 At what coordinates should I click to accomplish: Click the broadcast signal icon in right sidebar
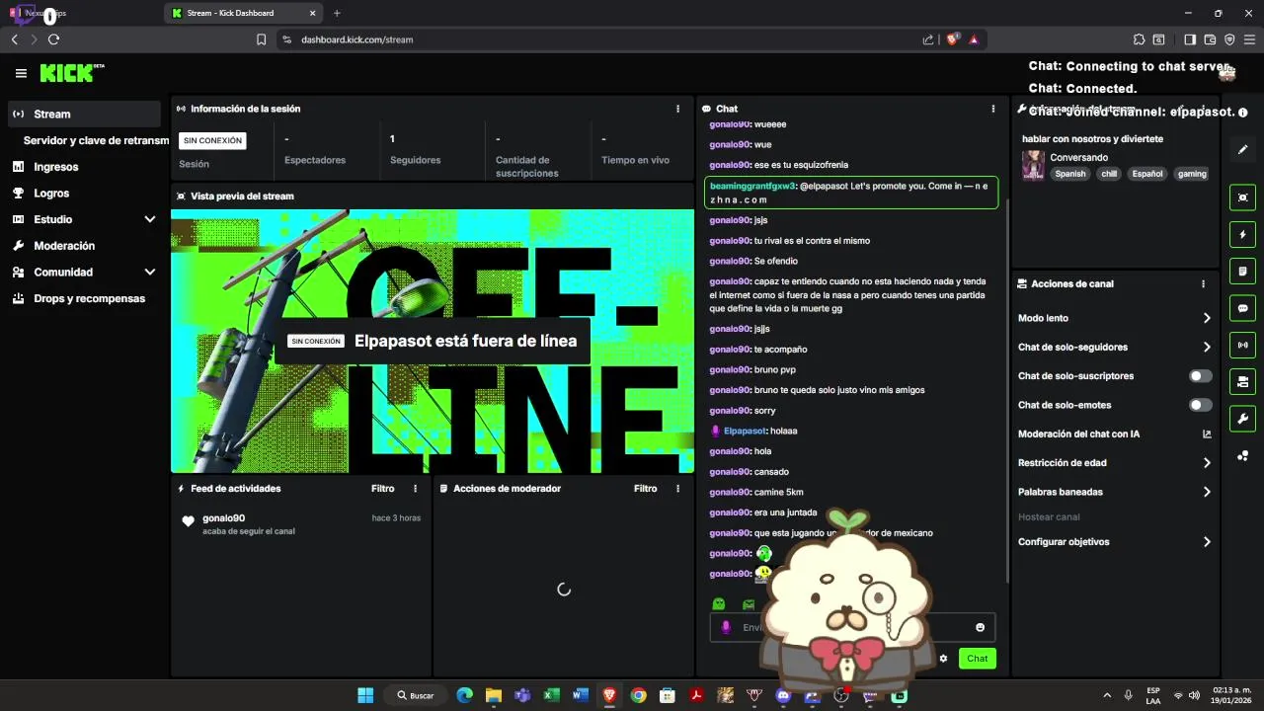(x=1243, y=345)
